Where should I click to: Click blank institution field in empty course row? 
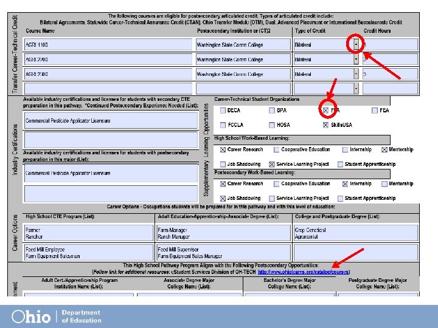coord(243,89)
